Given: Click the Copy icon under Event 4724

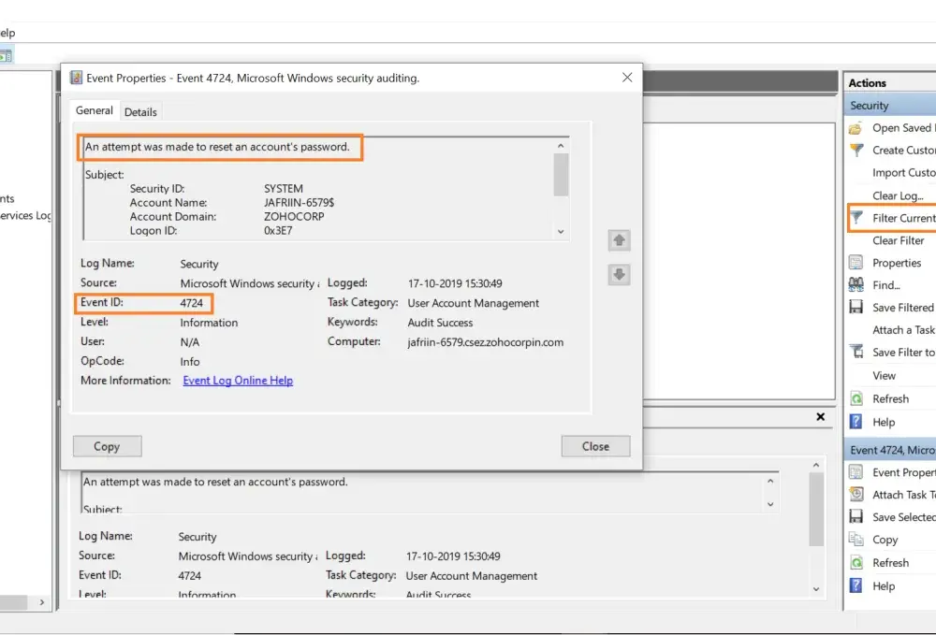Looking at the screenshot, I should (856, 540).
